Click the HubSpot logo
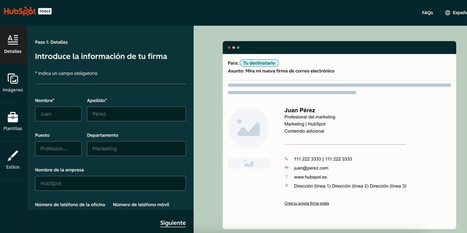The width and height of the screenshot is (467, 233). point(20,11)
